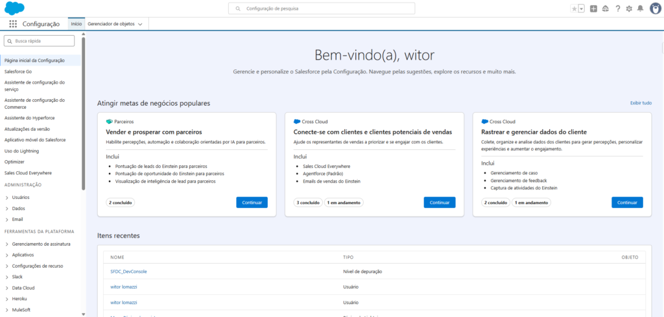Click Cross Cloud icon on Conecte-se card

(297, 121)
